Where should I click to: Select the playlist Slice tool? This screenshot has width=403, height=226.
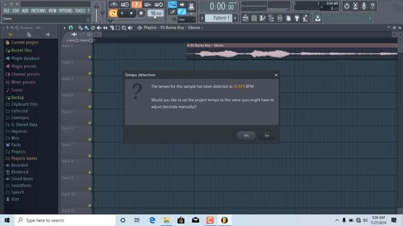point(111,28)
